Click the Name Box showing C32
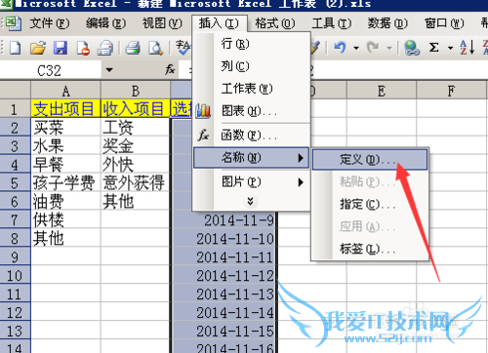The height and width of the screenshot is (353, 488). (x=50, y=70)
